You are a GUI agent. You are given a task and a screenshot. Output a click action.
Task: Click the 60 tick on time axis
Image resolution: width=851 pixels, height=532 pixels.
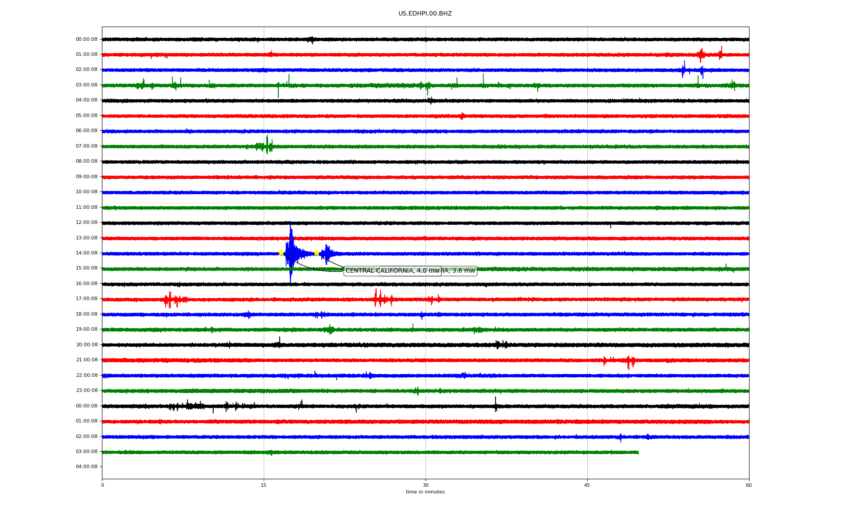point(749,485)
